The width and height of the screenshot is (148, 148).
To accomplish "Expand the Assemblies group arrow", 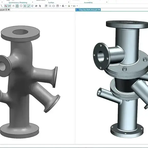I will coord(107,2).
